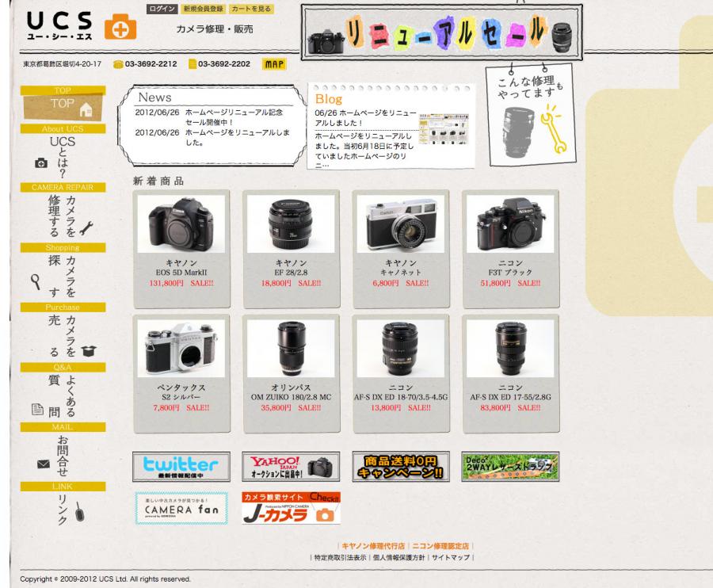
Task: Open the J-カメラ search site banner
Action: 291,508
